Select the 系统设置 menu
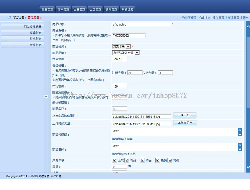The height and width of the screenshot is (190, 250). coord(127,9)
